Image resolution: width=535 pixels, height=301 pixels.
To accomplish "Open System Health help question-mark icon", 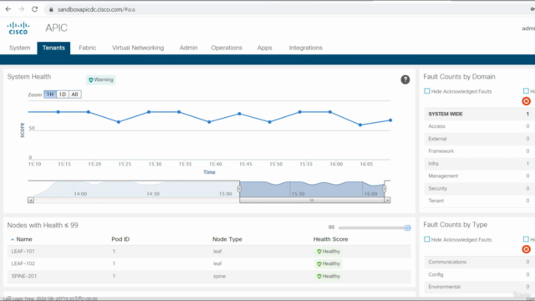I will coord(405,79).
